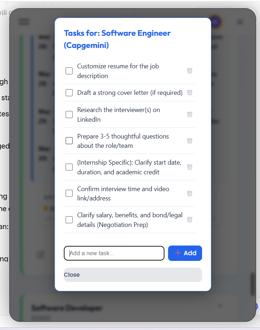Check off "Customize resume for the job description"
The width and height of the screenshot is (260, 330).
tap(69, 71)
